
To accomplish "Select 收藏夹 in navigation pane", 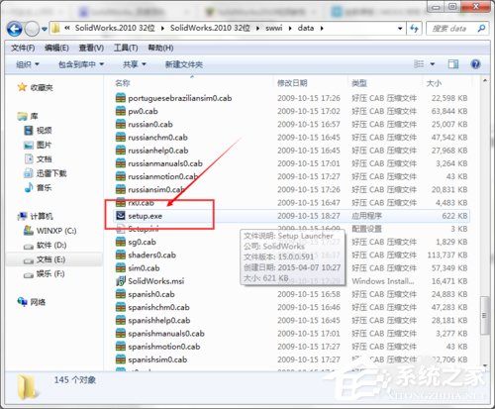I will (x=36, y=87).
